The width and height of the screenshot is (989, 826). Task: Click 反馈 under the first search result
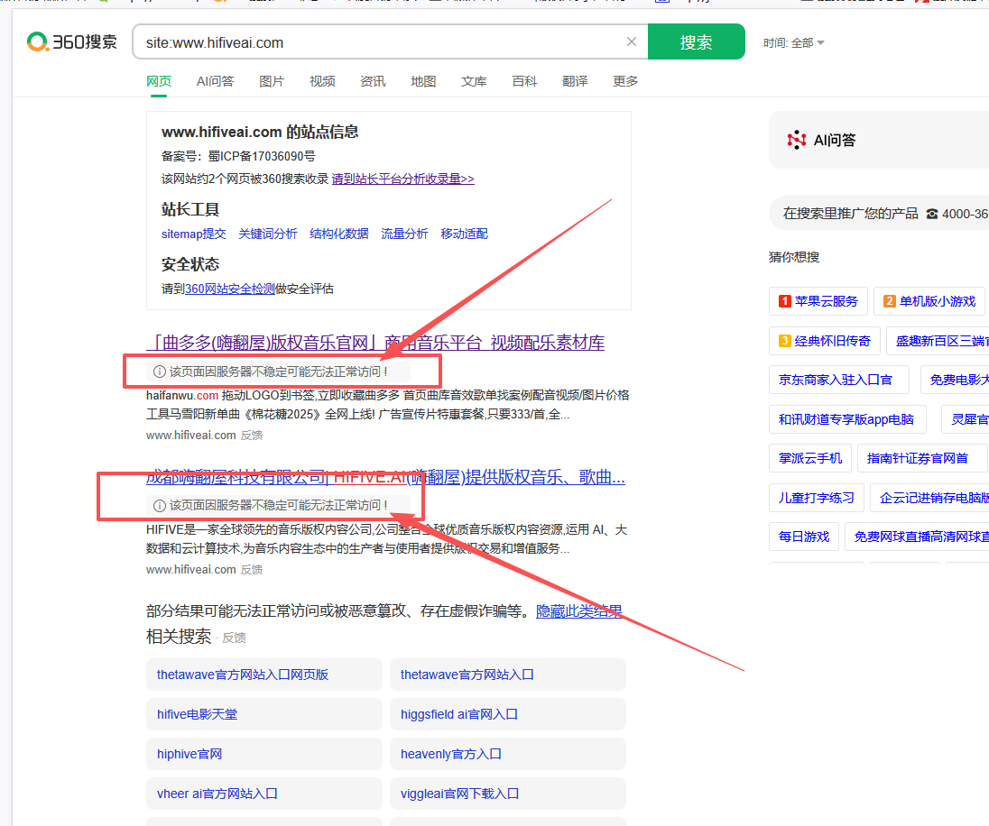252,435
